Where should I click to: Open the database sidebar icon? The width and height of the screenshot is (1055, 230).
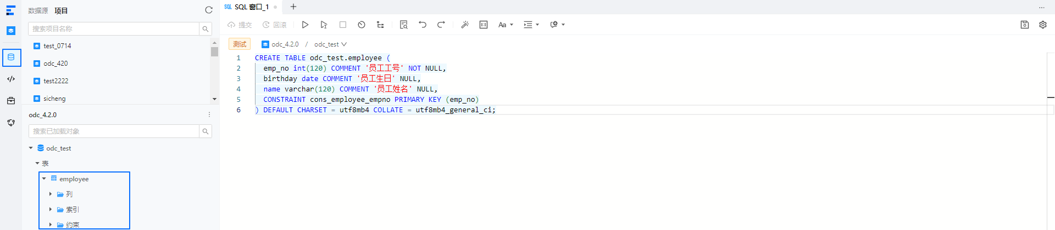[x=12, y=58]
